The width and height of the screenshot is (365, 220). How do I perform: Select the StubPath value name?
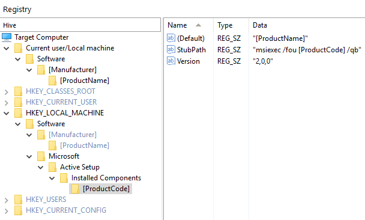[192, 50]
